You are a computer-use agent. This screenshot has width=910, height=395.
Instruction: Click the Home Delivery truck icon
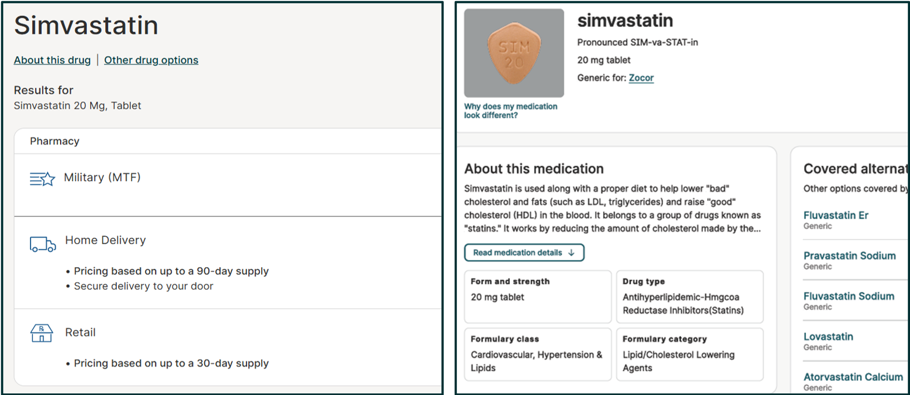[43, 244]
